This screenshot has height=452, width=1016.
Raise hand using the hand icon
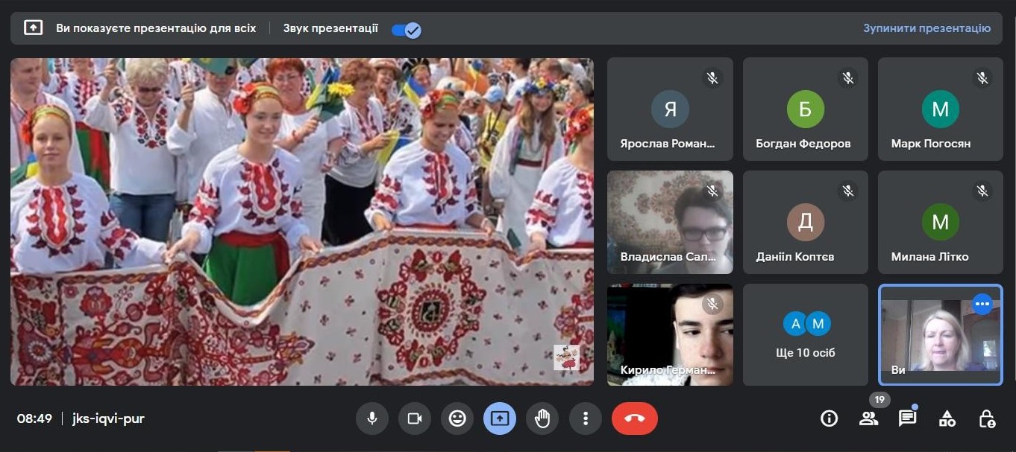click(x=542, y=418)
